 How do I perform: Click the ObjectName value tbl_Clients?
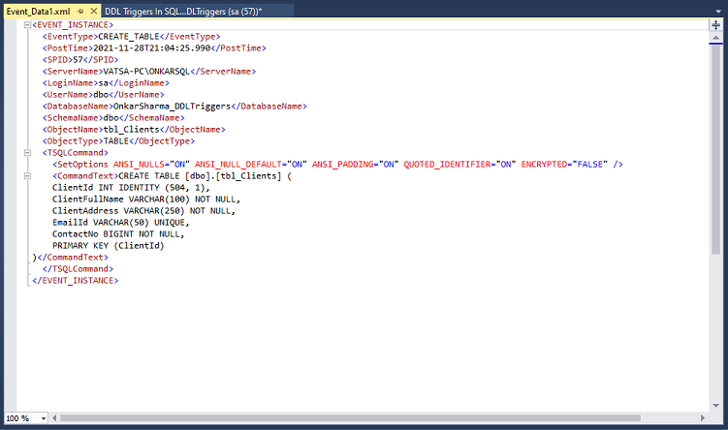pos(131,130)
